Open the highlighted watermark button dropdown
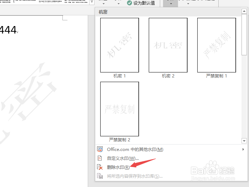 tap(171, 3)
